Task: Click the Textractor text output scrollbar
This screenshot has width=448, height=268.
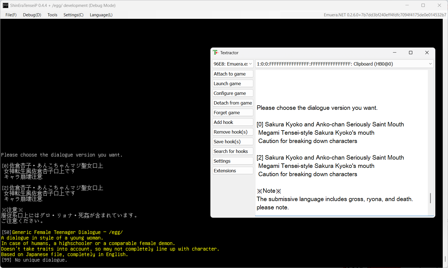Action: [430, 198]
